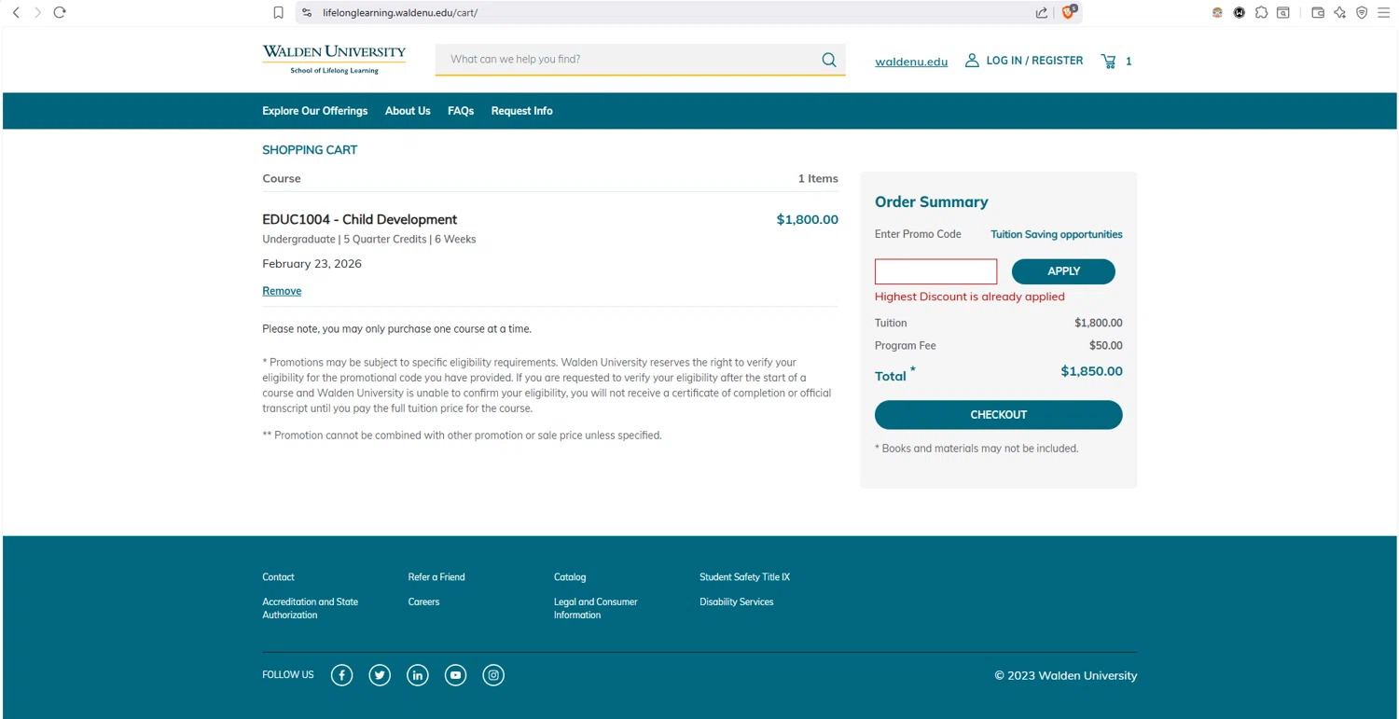Open Brave Shields lion icon
Image resolution: width=1399 pixels, height=719 pixels.
pyautogui.click(x=1069, y=12)
